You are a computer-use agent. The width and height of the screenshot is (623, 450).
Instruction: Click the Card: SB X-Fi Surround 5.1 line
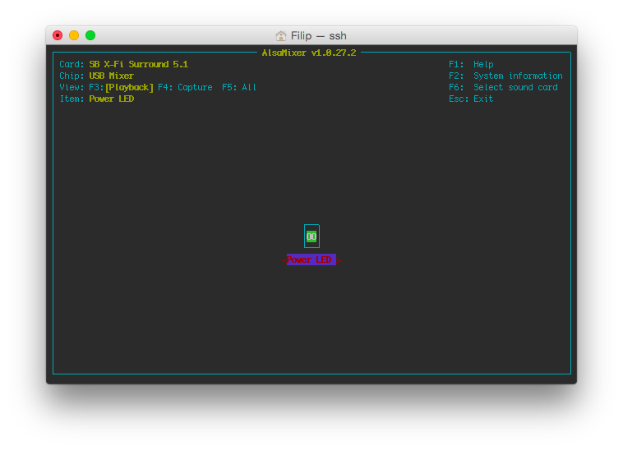[x=124, y=64]
